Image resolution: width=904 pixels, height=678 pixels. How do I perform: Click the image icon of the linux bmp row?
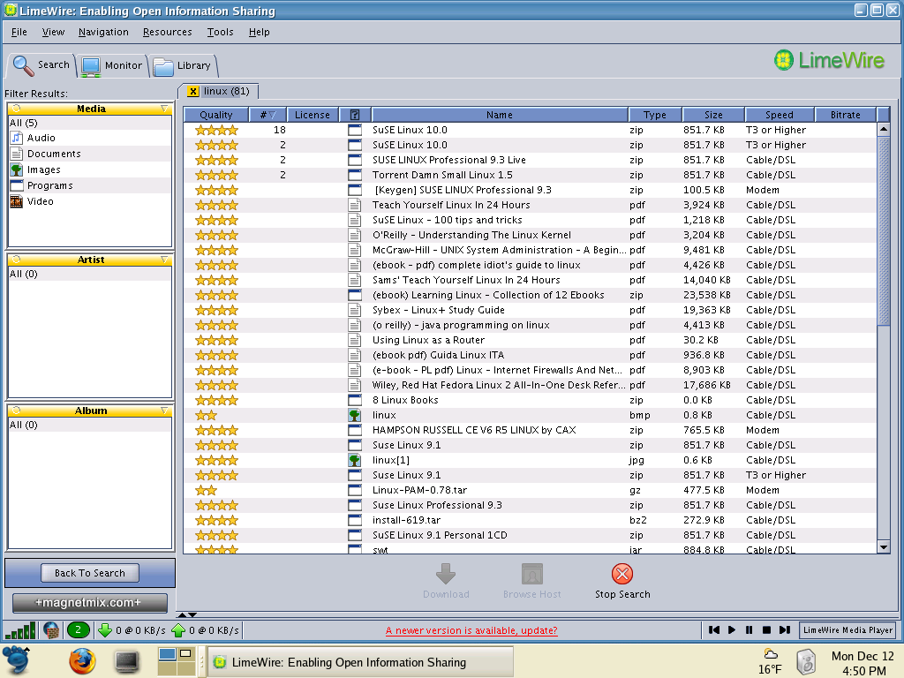click(x=355, y=415)
